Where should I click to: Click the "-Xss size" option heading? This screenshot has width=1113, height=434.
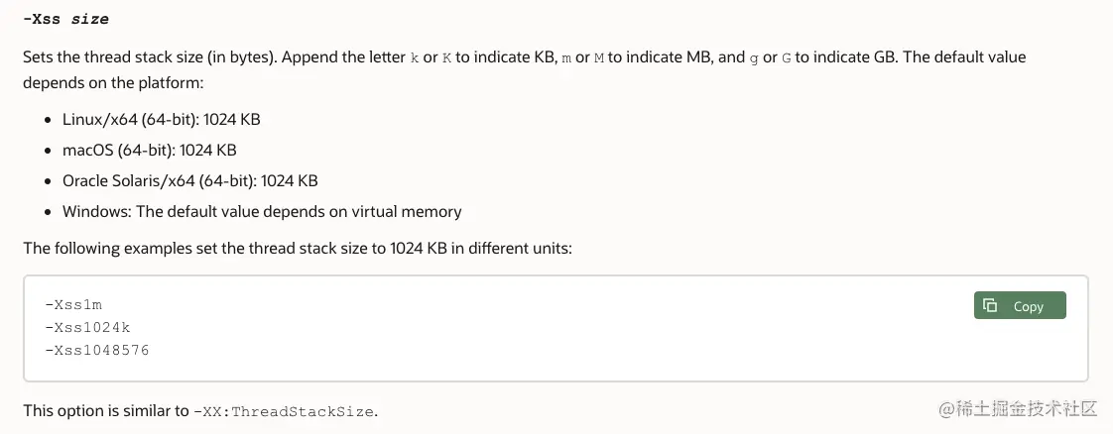[65, 19]
